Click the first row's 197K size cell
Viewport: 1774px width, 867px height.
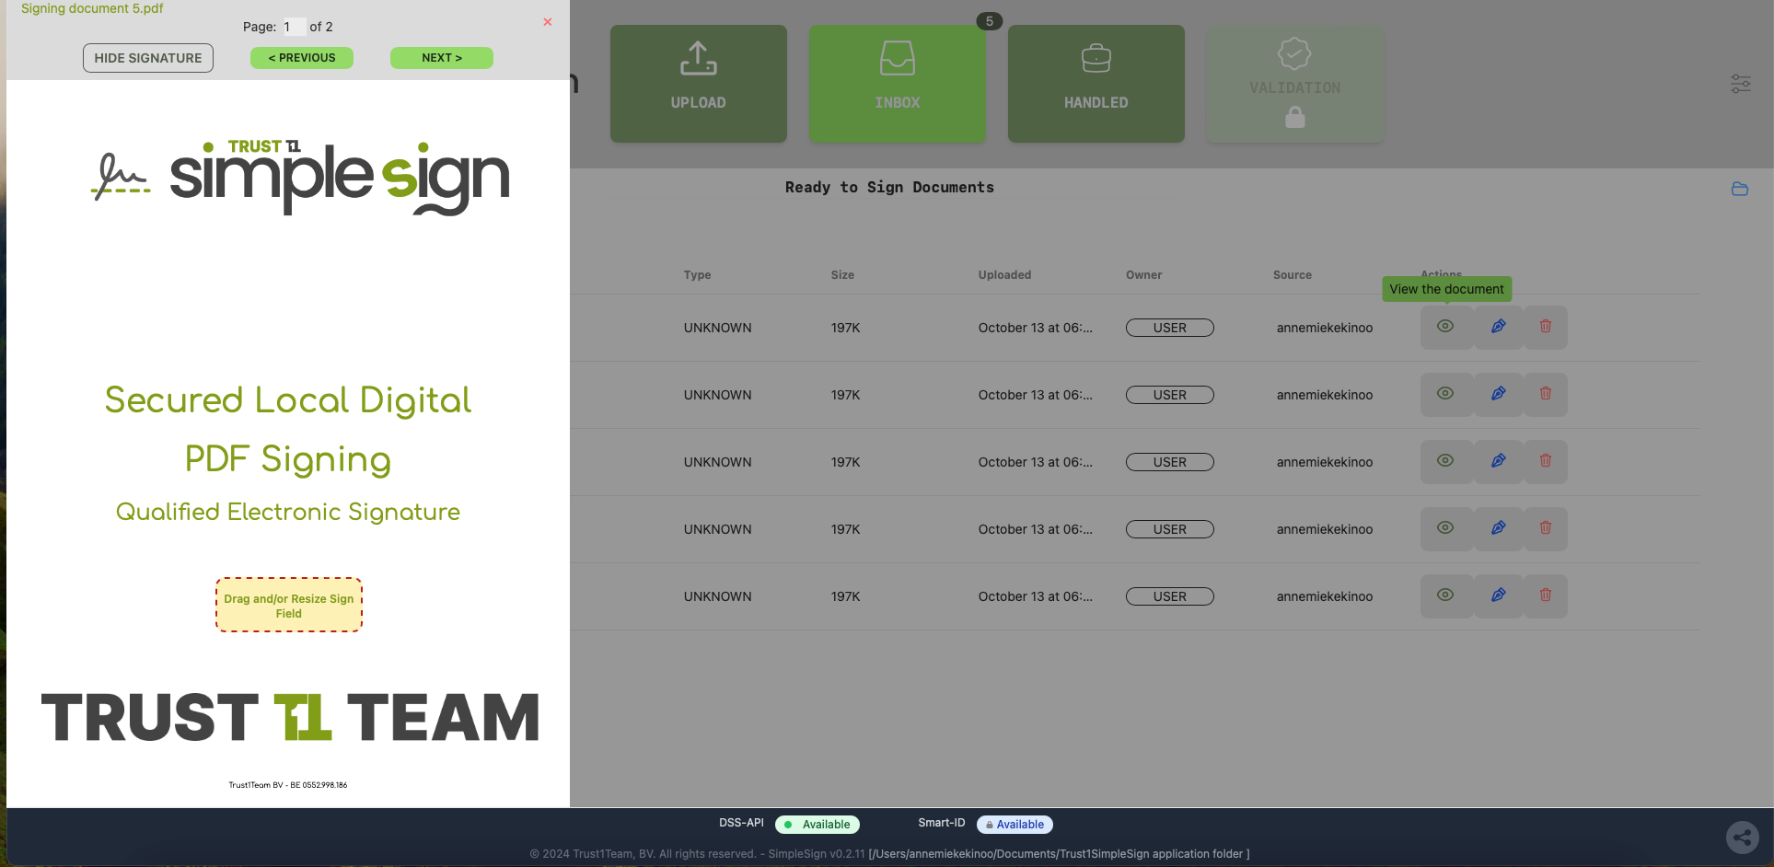[846, 328]
